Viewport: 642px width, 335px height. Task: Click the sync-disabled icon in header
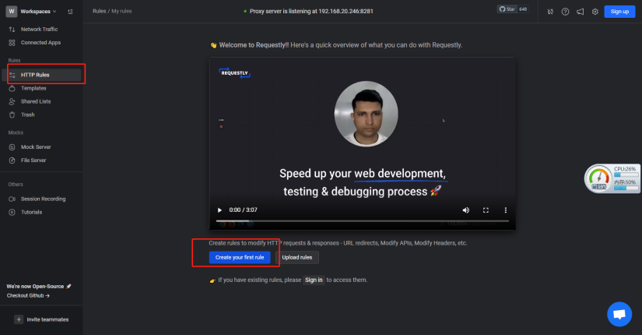coord(550,12)
